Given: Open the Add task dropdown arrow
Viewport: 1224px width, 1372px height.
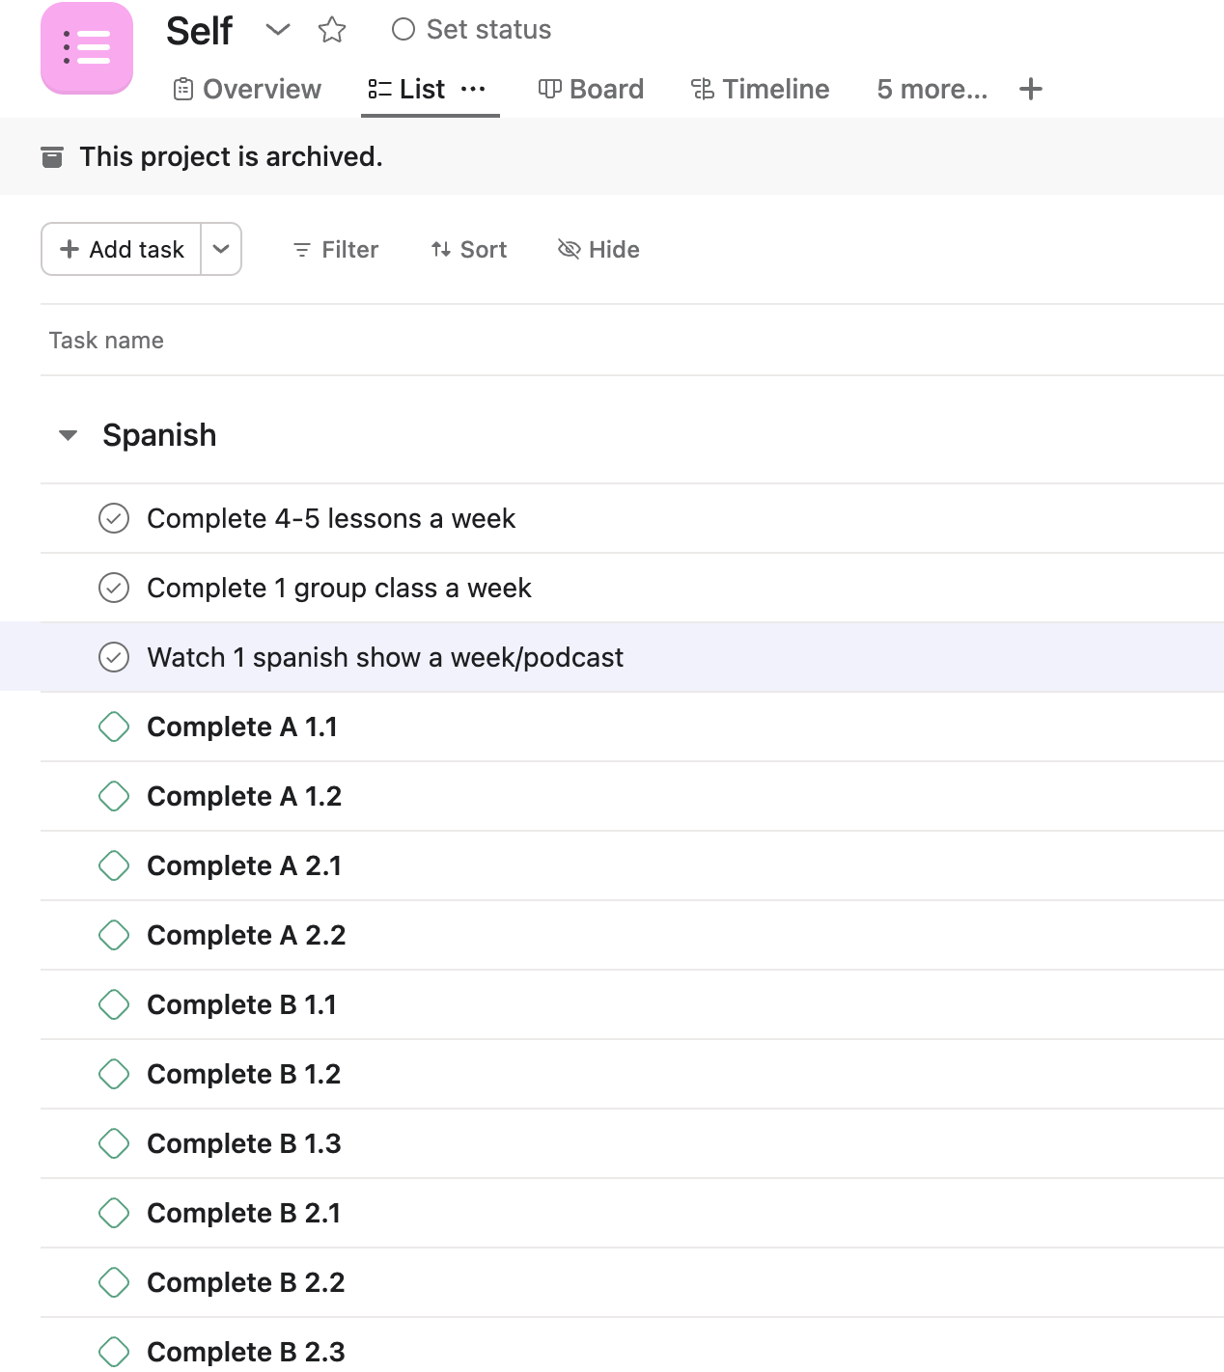Looking at the screenshot, I should [x=221, y=249].
